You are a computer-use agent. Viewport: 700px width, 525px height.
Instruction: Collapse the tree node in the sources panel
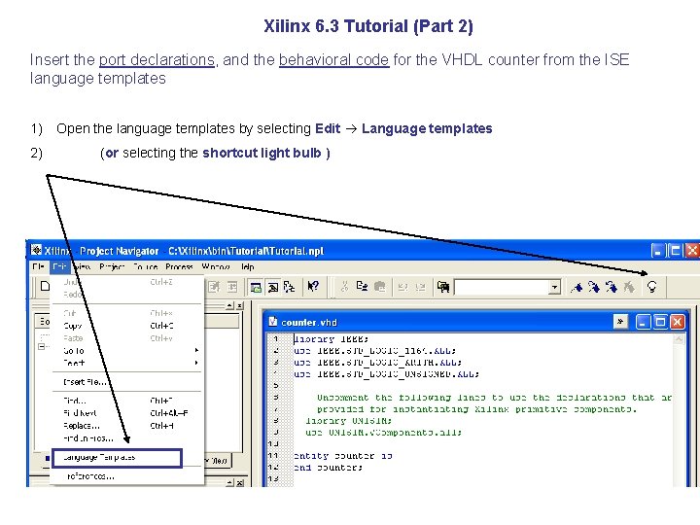[x=41, y=346]
